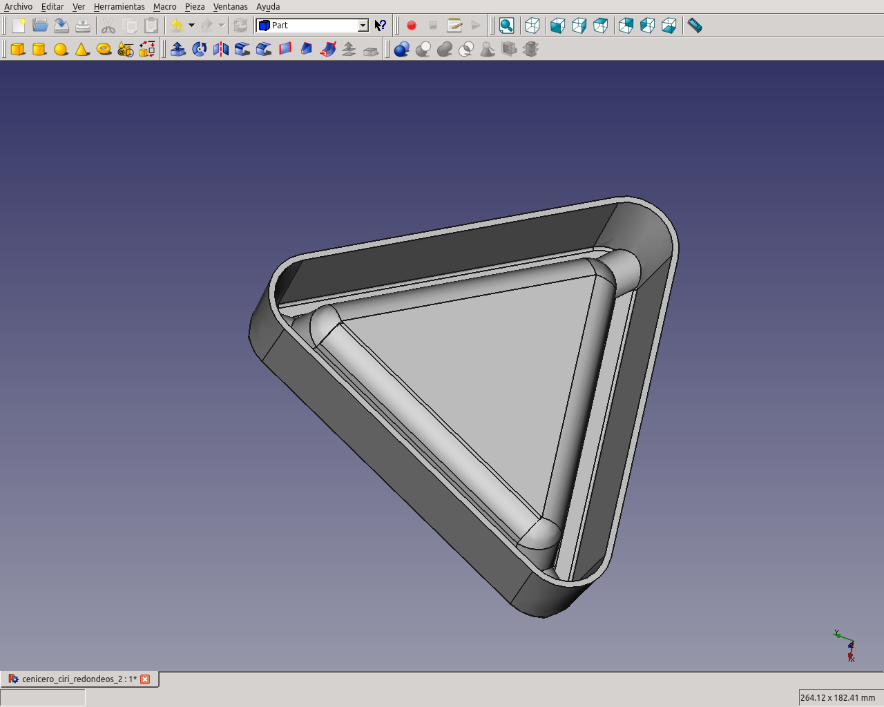This screenshot has width=884, height=707.
Task: Open the Editar menu
Action: coord(52,6)
